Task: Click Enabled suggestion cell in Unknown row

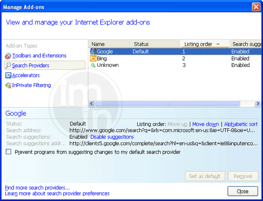Action: point(240,65)
